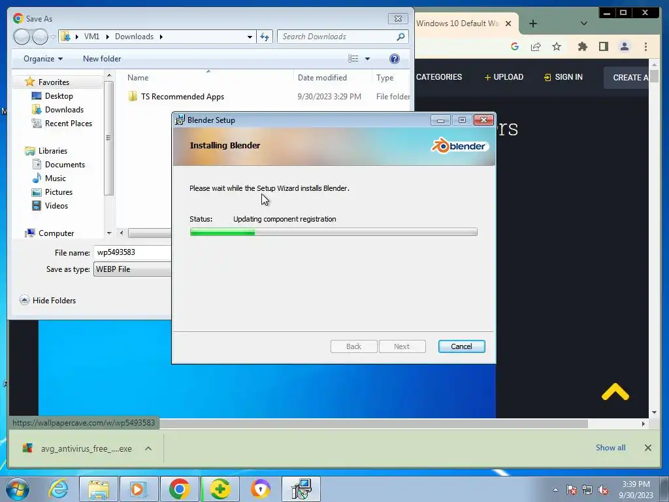The width and height of the screenshot is (669, 502).
Task: Select Downloads in the navigation pane
Action: pyautogui.click(x=64, y=110)
